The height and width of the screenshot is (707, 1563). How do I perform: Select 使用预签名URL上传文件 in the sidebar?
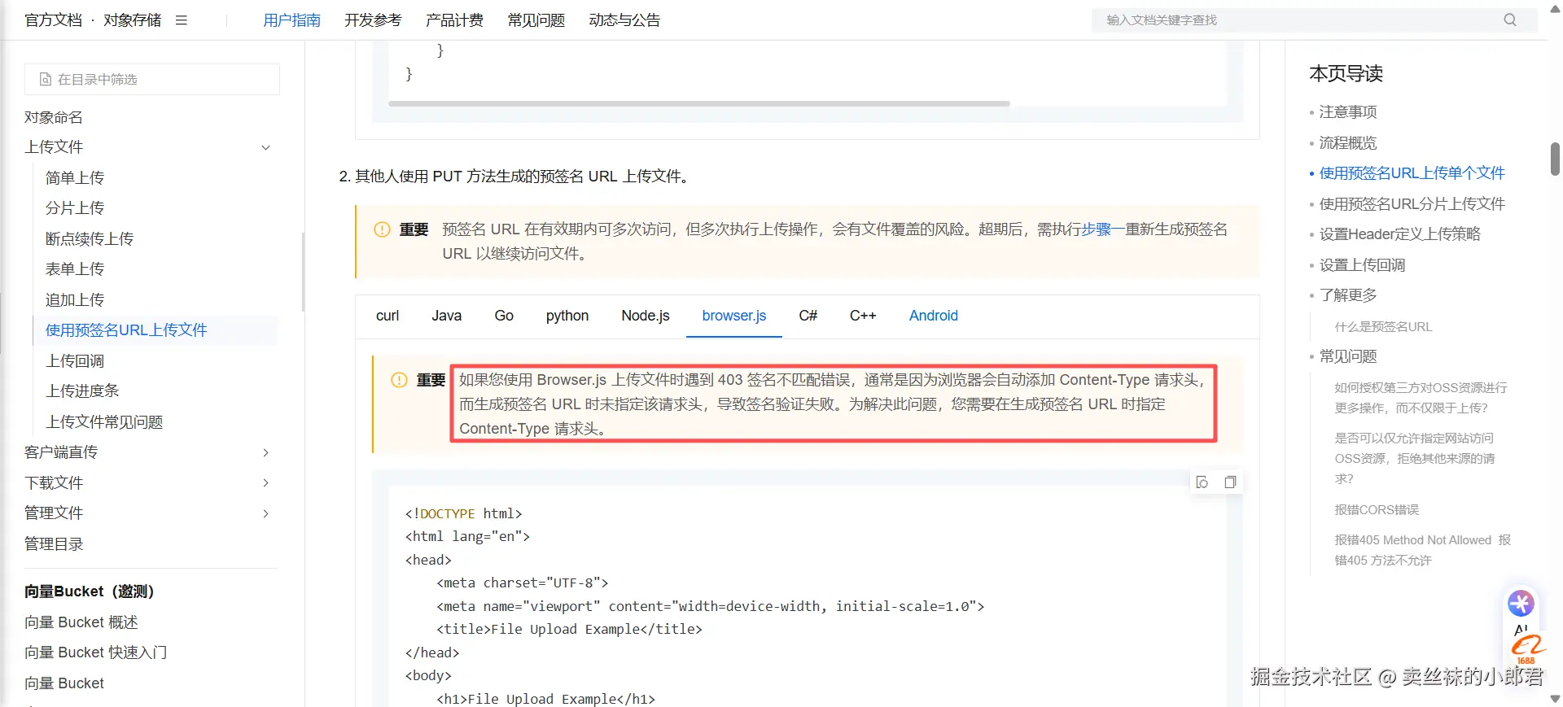tap(126, 330)
